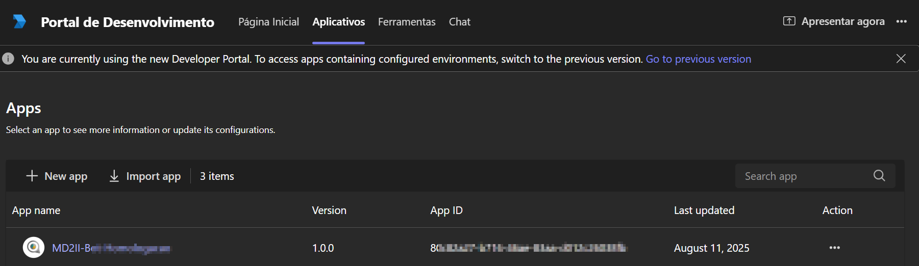
Task: Click the info icon in the banner
Action: 8,59
